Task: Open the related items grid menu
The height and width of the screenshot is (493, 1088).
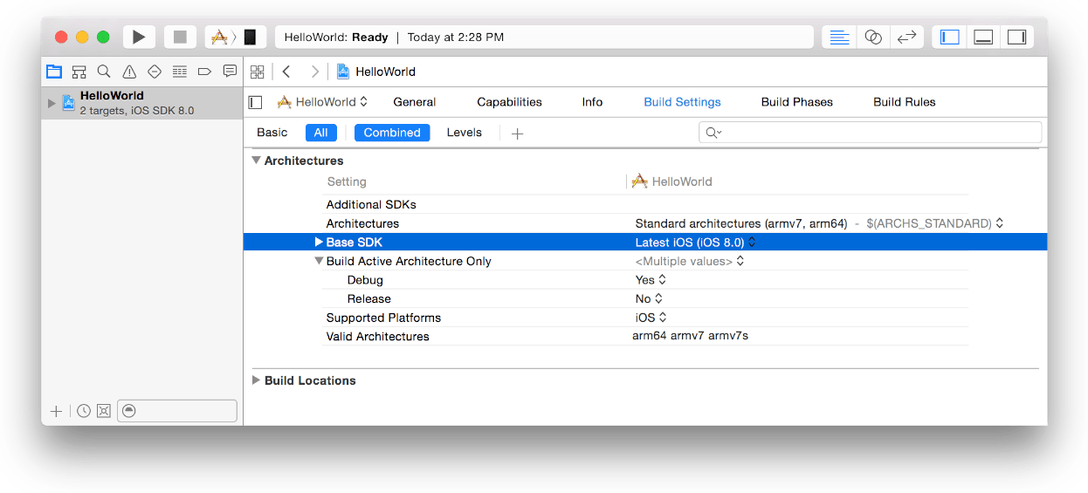Action: [x=257, y=72]
